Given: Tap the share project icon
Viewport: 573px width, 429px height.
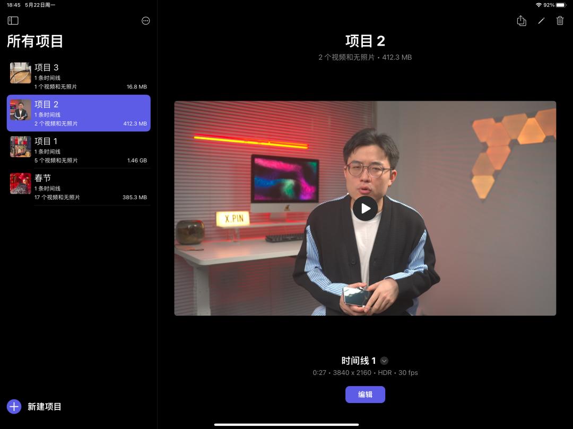Looking at the screenshot, I should click(522, 21).
